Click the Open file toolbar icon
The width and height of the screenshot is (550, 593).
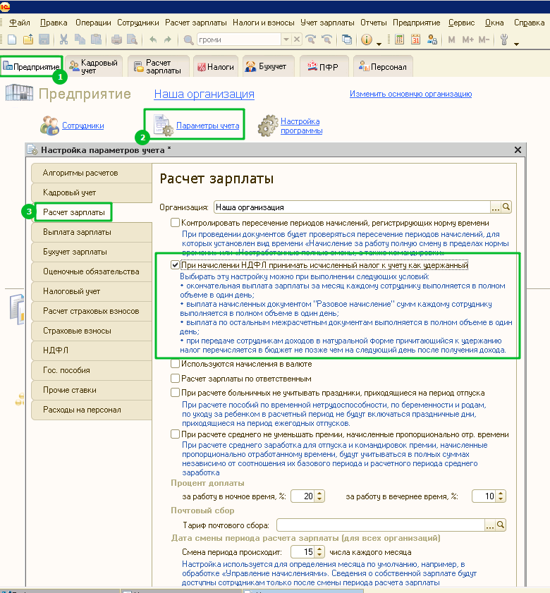pos(28,39)
